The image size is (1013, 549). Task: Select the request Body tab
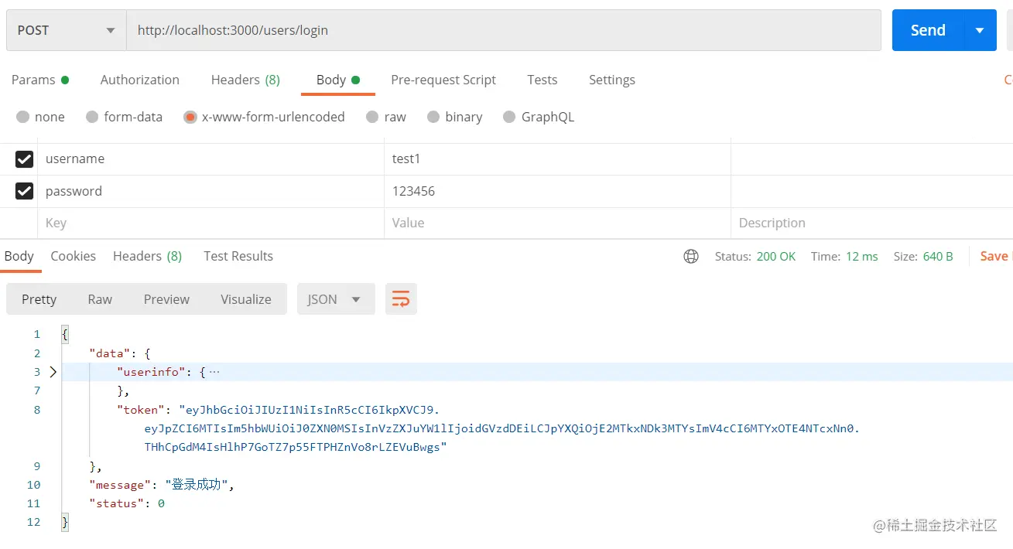tap(338, 80)
